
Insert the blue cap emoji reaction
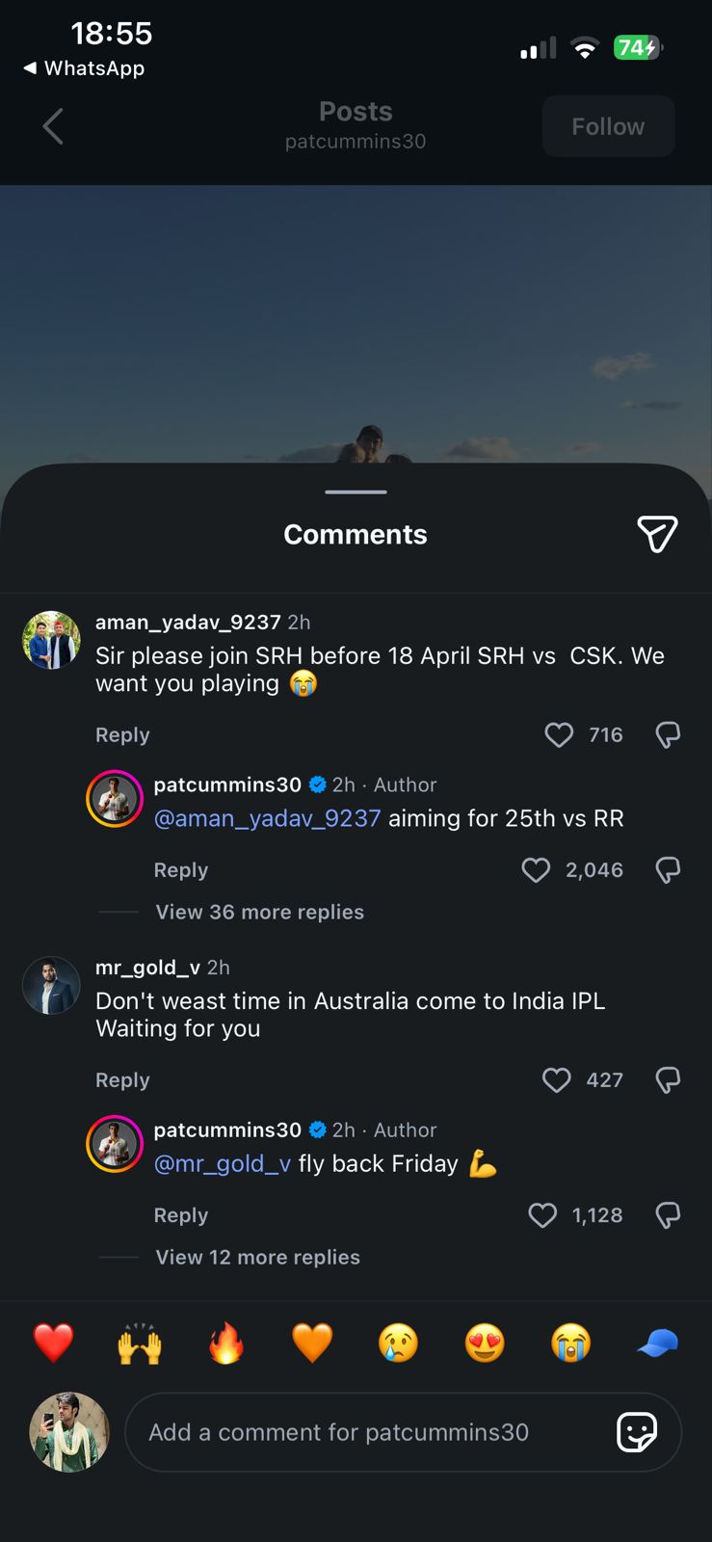pyautogui.click(x=658, y=1343)
